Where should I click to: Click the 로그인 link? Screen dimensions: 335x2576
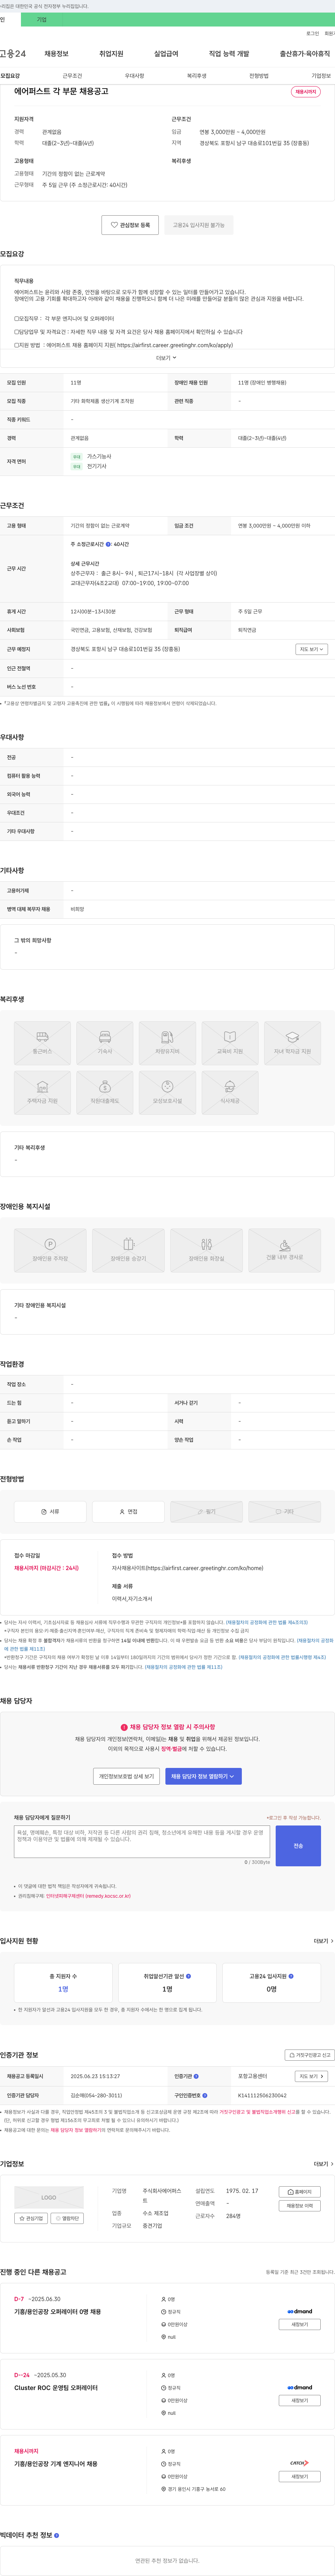[x=313, y=34]
